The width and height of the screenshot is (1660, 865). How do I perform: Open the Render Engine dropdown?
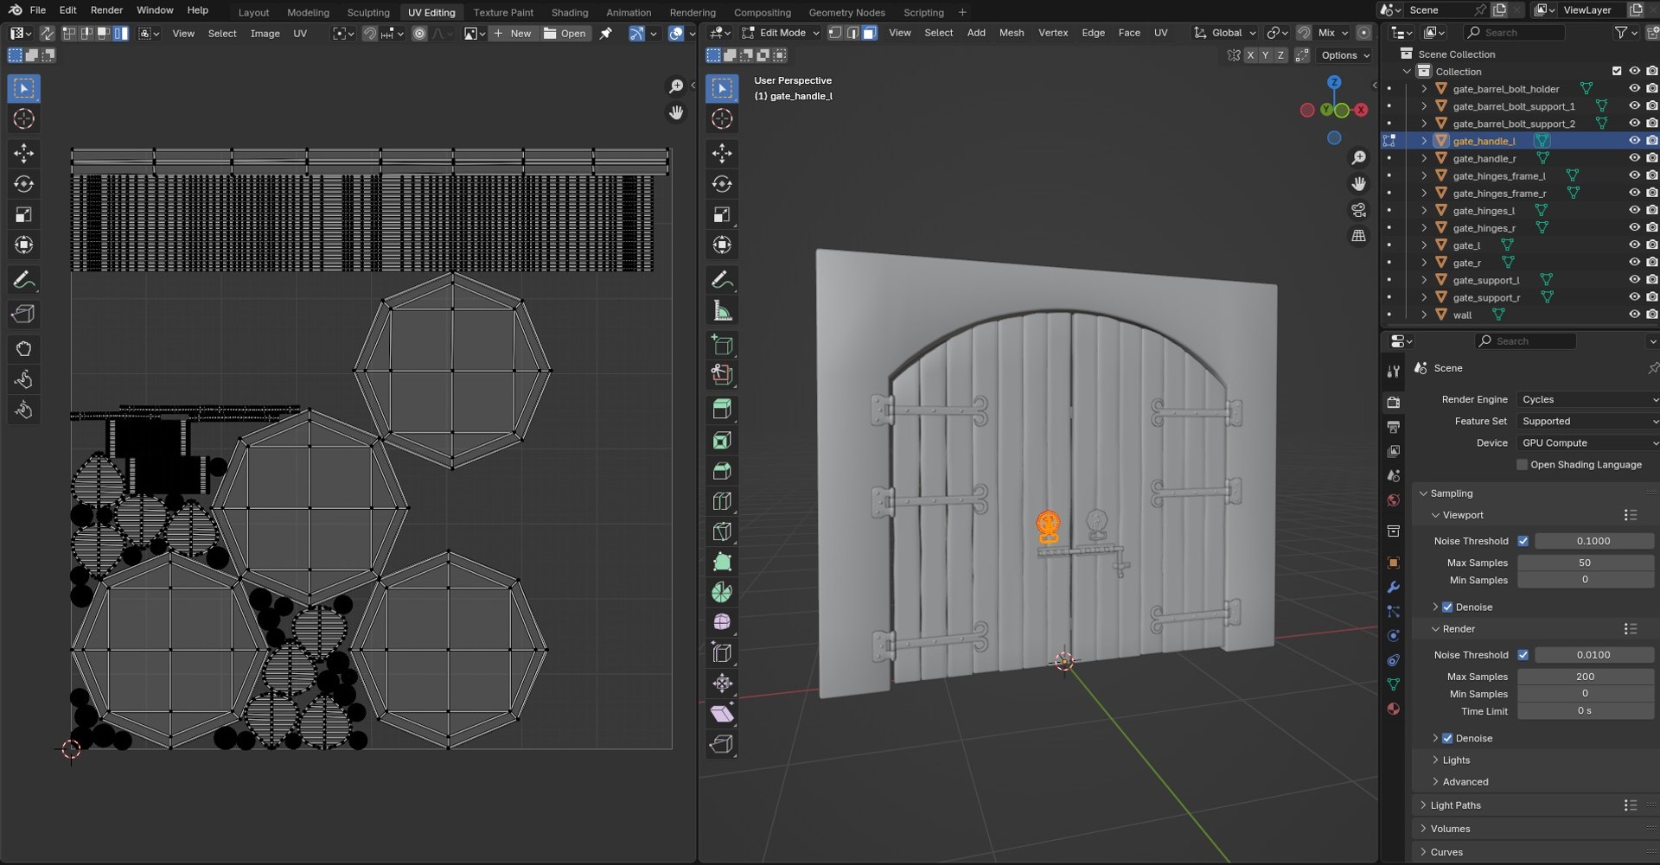pos(1588,399)
